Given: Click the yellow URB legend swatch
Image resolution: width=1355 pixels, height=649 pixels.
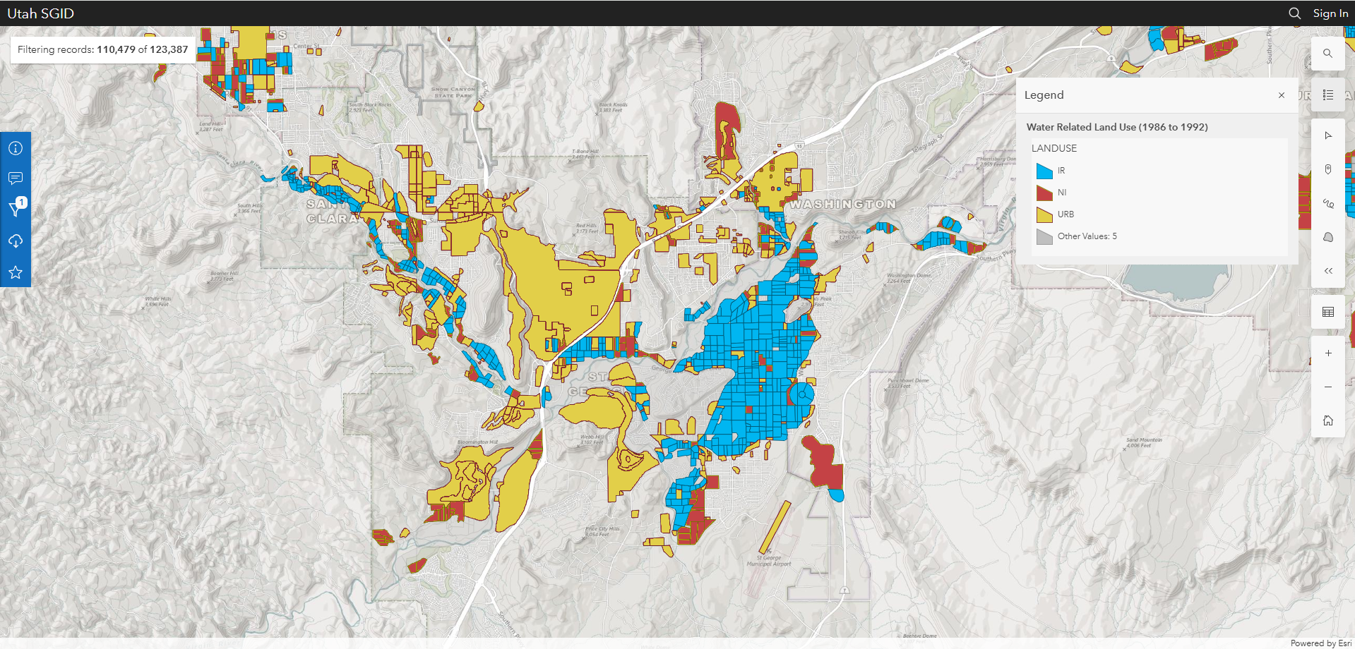Looking at the screenshot, I should 1044,214.
